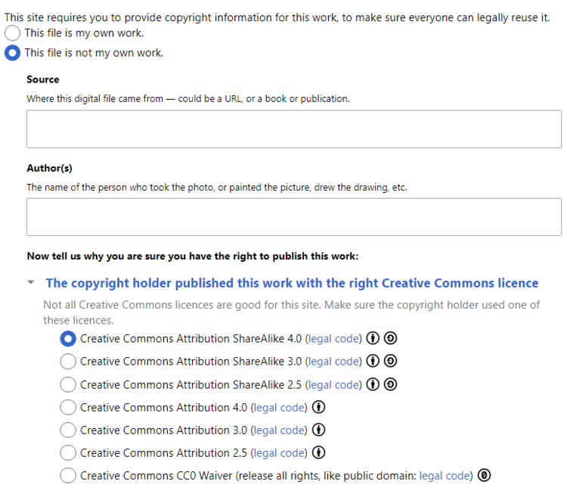This screenshot has height=500, width=567.
Task: Choose Creative Commons Attribution ShareAlike 3.0 licence
Action: pos(68,362)
